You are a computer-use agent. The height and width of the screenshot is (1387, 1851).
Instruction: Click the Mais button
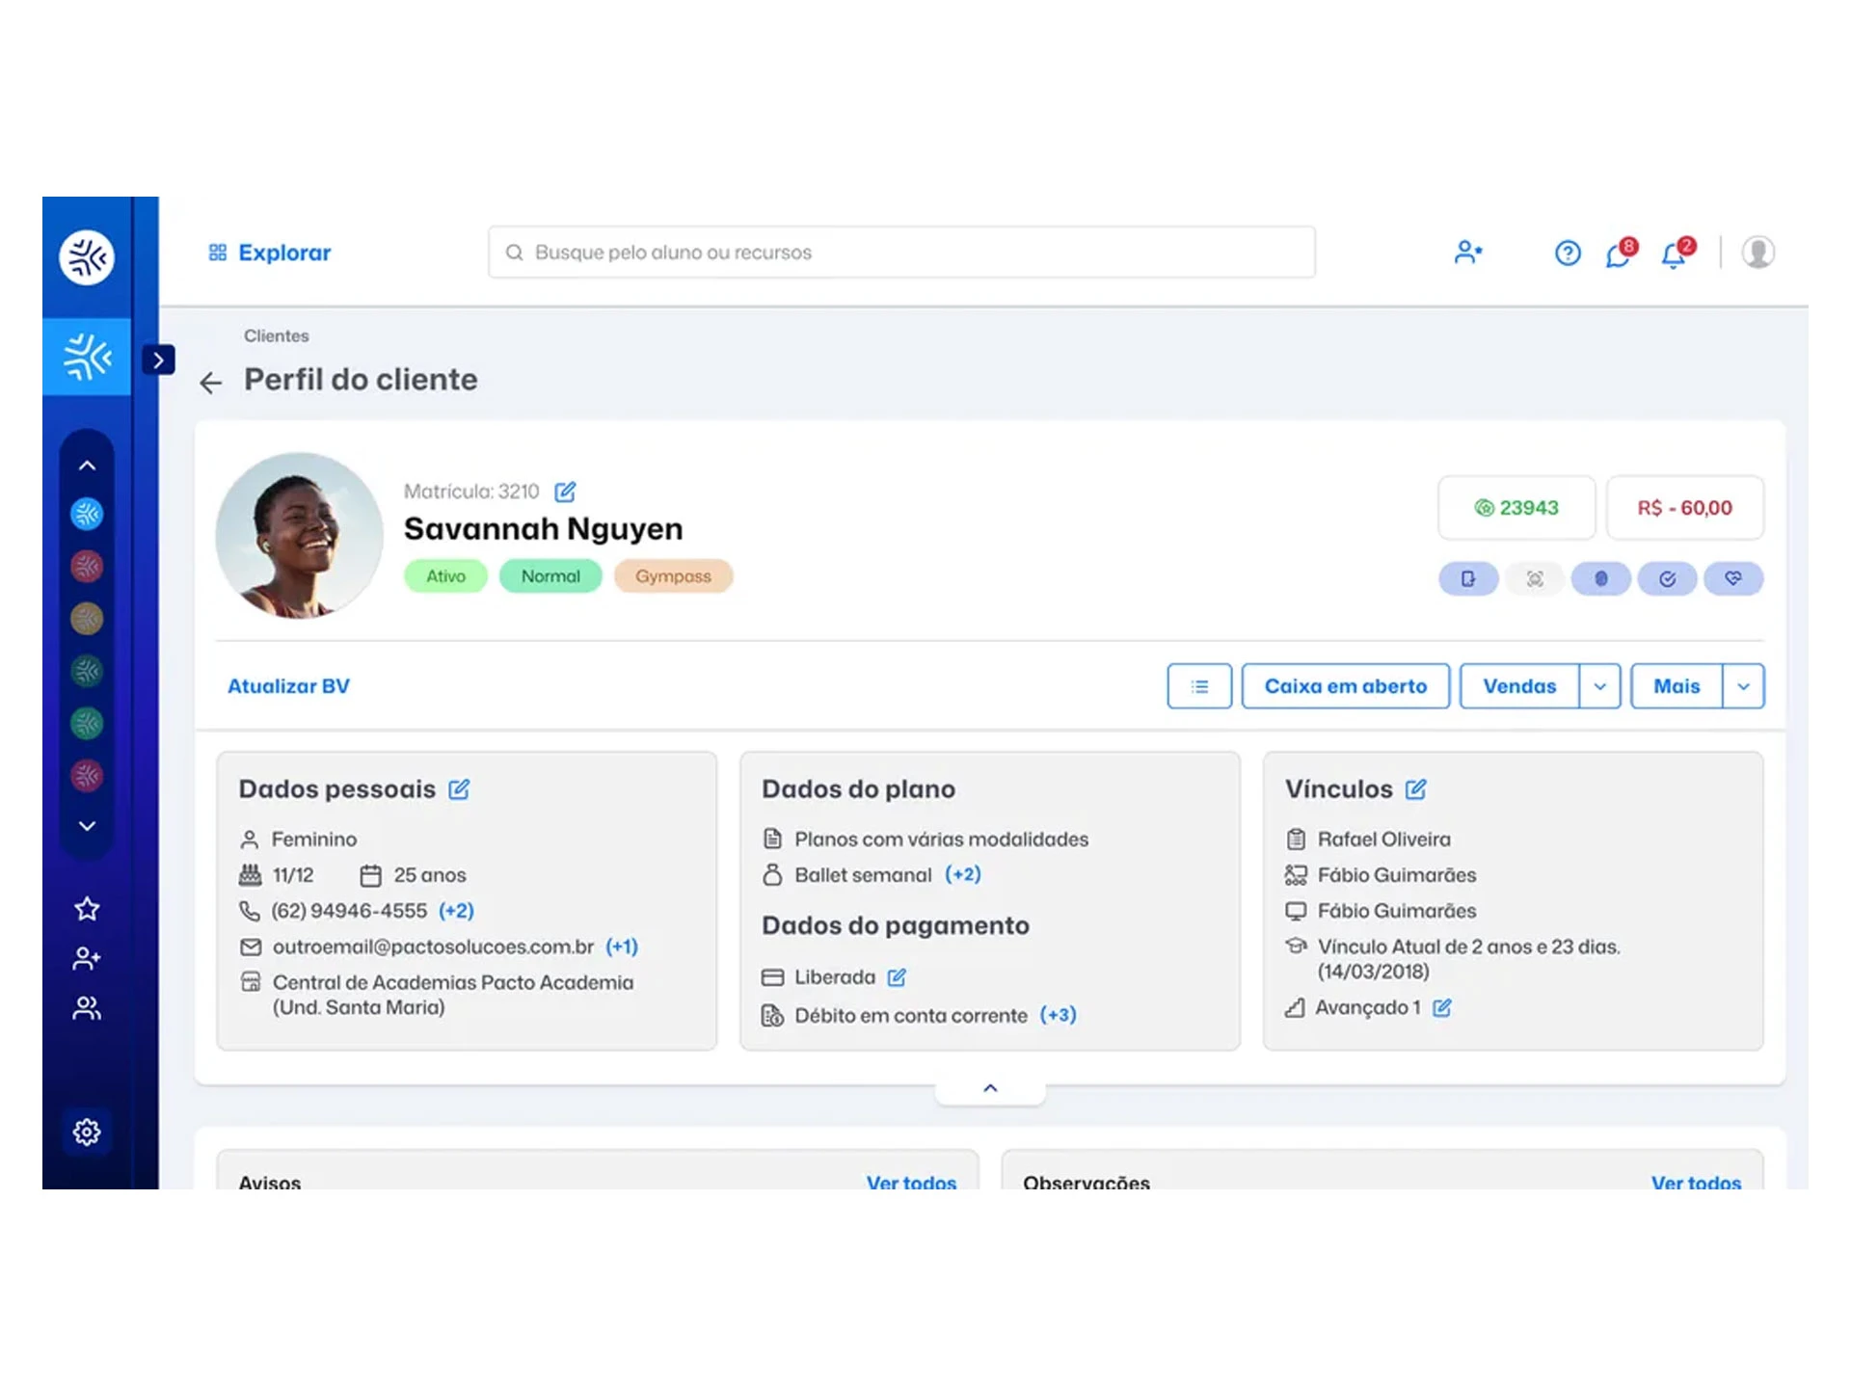pos(1677,686)
